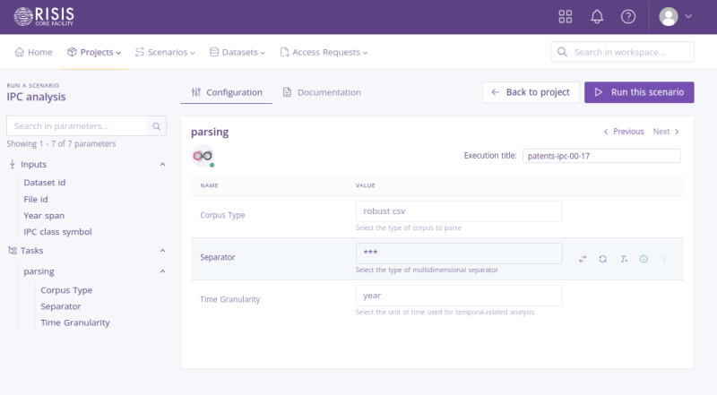Click the parsing task infinity logo

pyautogui.click(x=203, y=155)
